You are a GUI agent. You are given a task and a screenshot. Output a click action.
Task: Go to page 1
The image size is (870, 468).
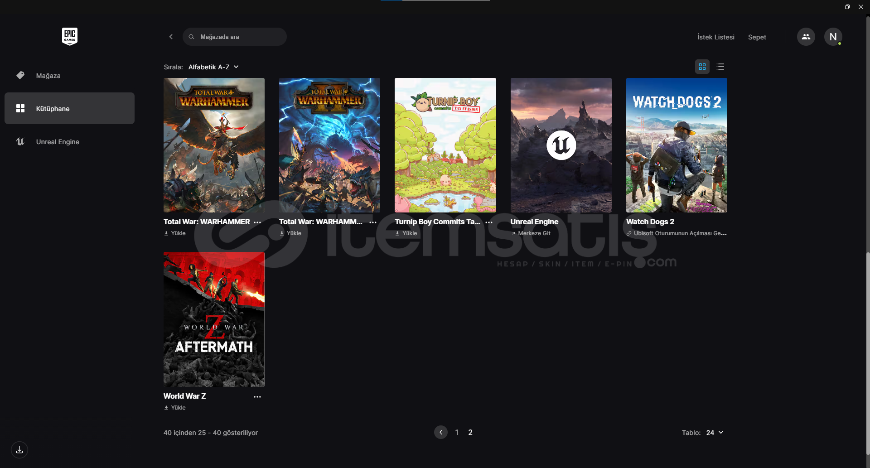[457, 432]
